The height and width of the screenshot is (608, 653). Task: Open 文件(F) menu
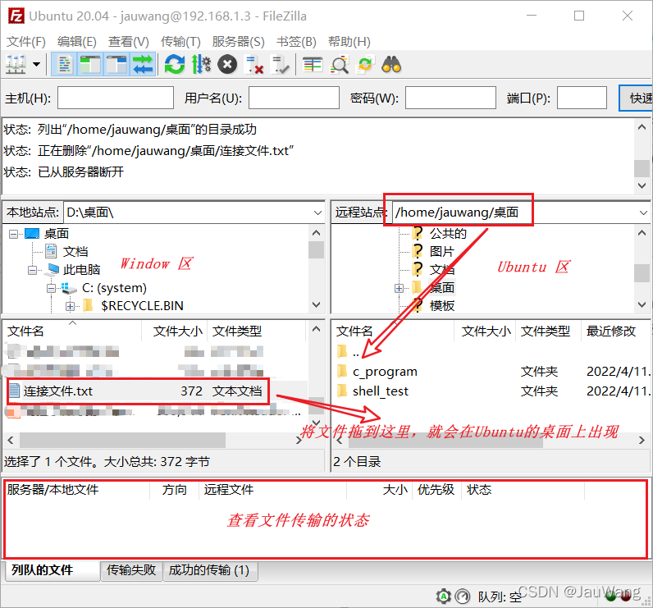coord(26,42)
